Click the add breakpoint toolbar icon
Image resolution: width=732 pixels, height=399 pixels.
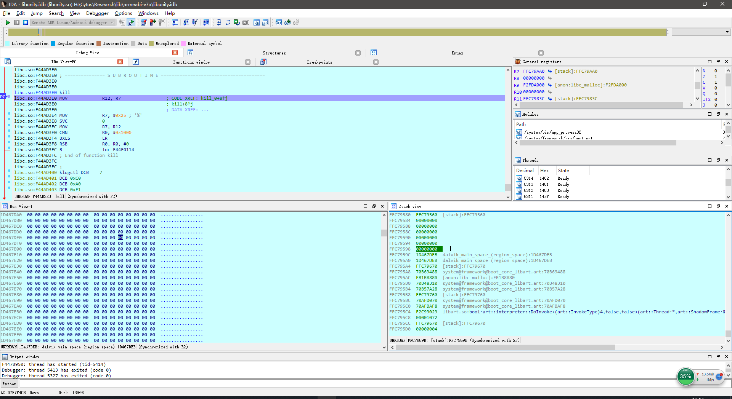click(x=152, y=22)
